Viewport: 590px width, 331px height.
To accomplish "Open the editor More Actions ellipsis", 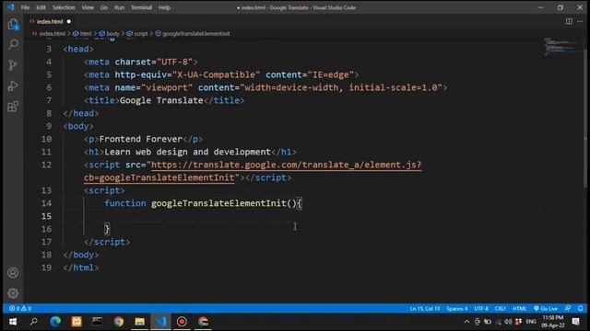I will pos(580,21).
